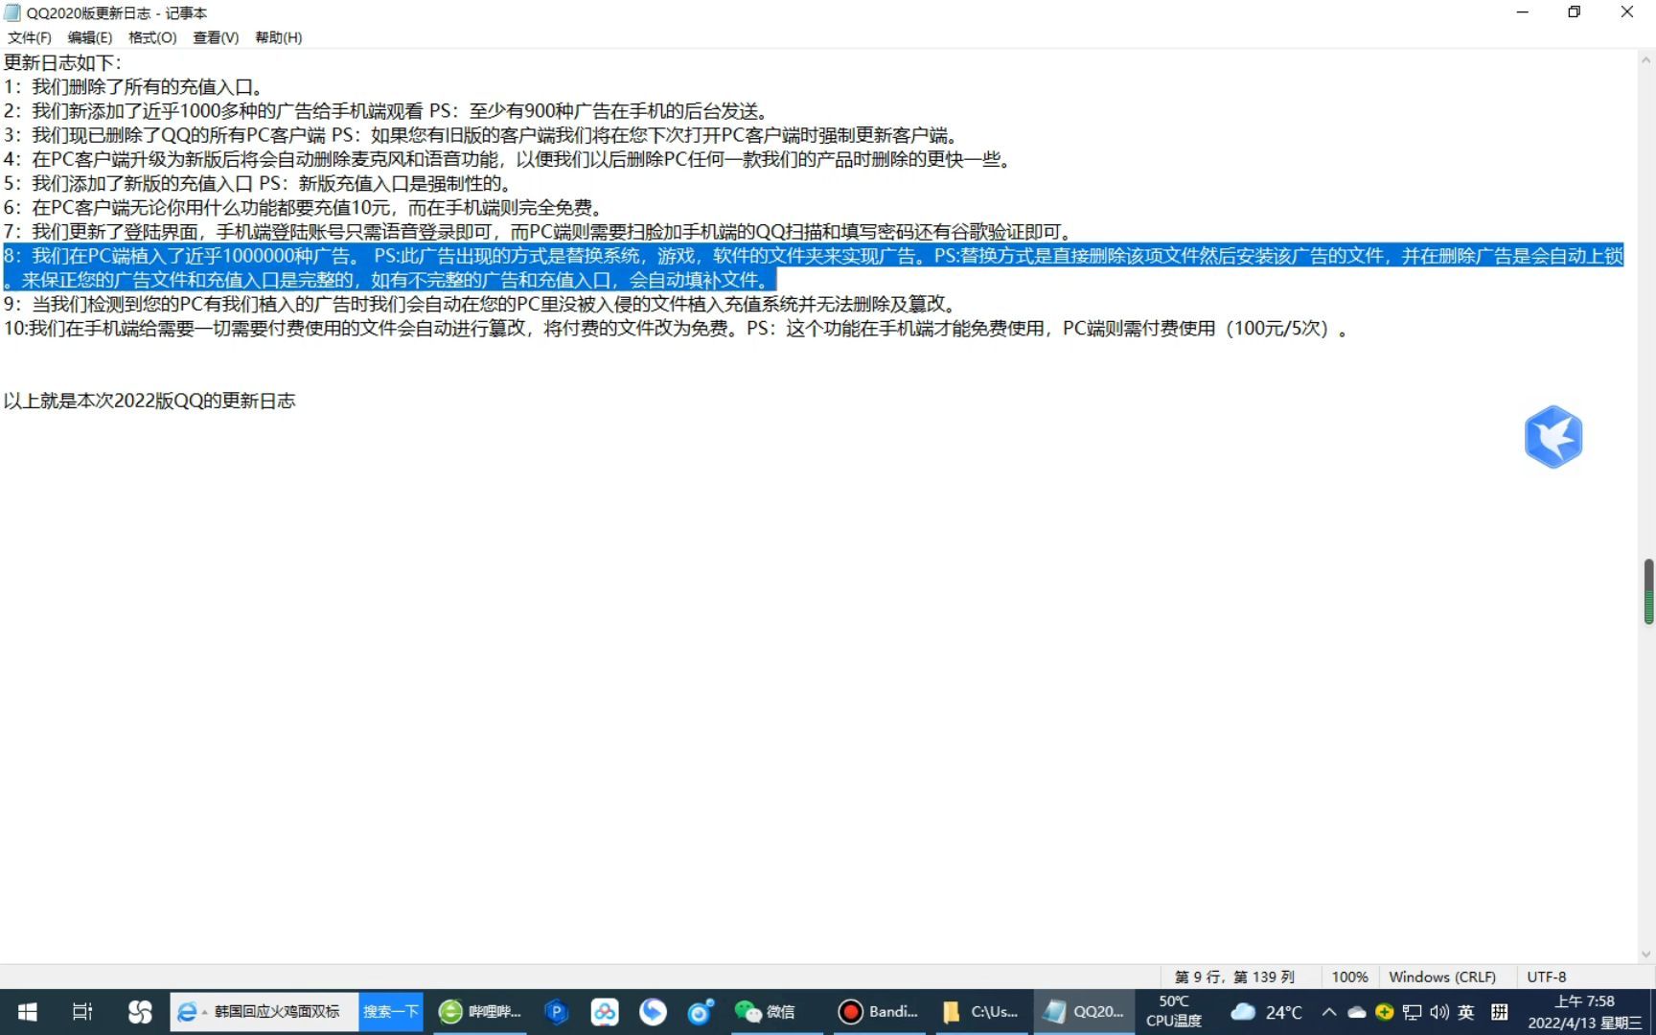Screen dimensions: 1656x1035
Task: Click the 搜索一下 search button
Action: pyautogui.click(x=391, y=1012)
